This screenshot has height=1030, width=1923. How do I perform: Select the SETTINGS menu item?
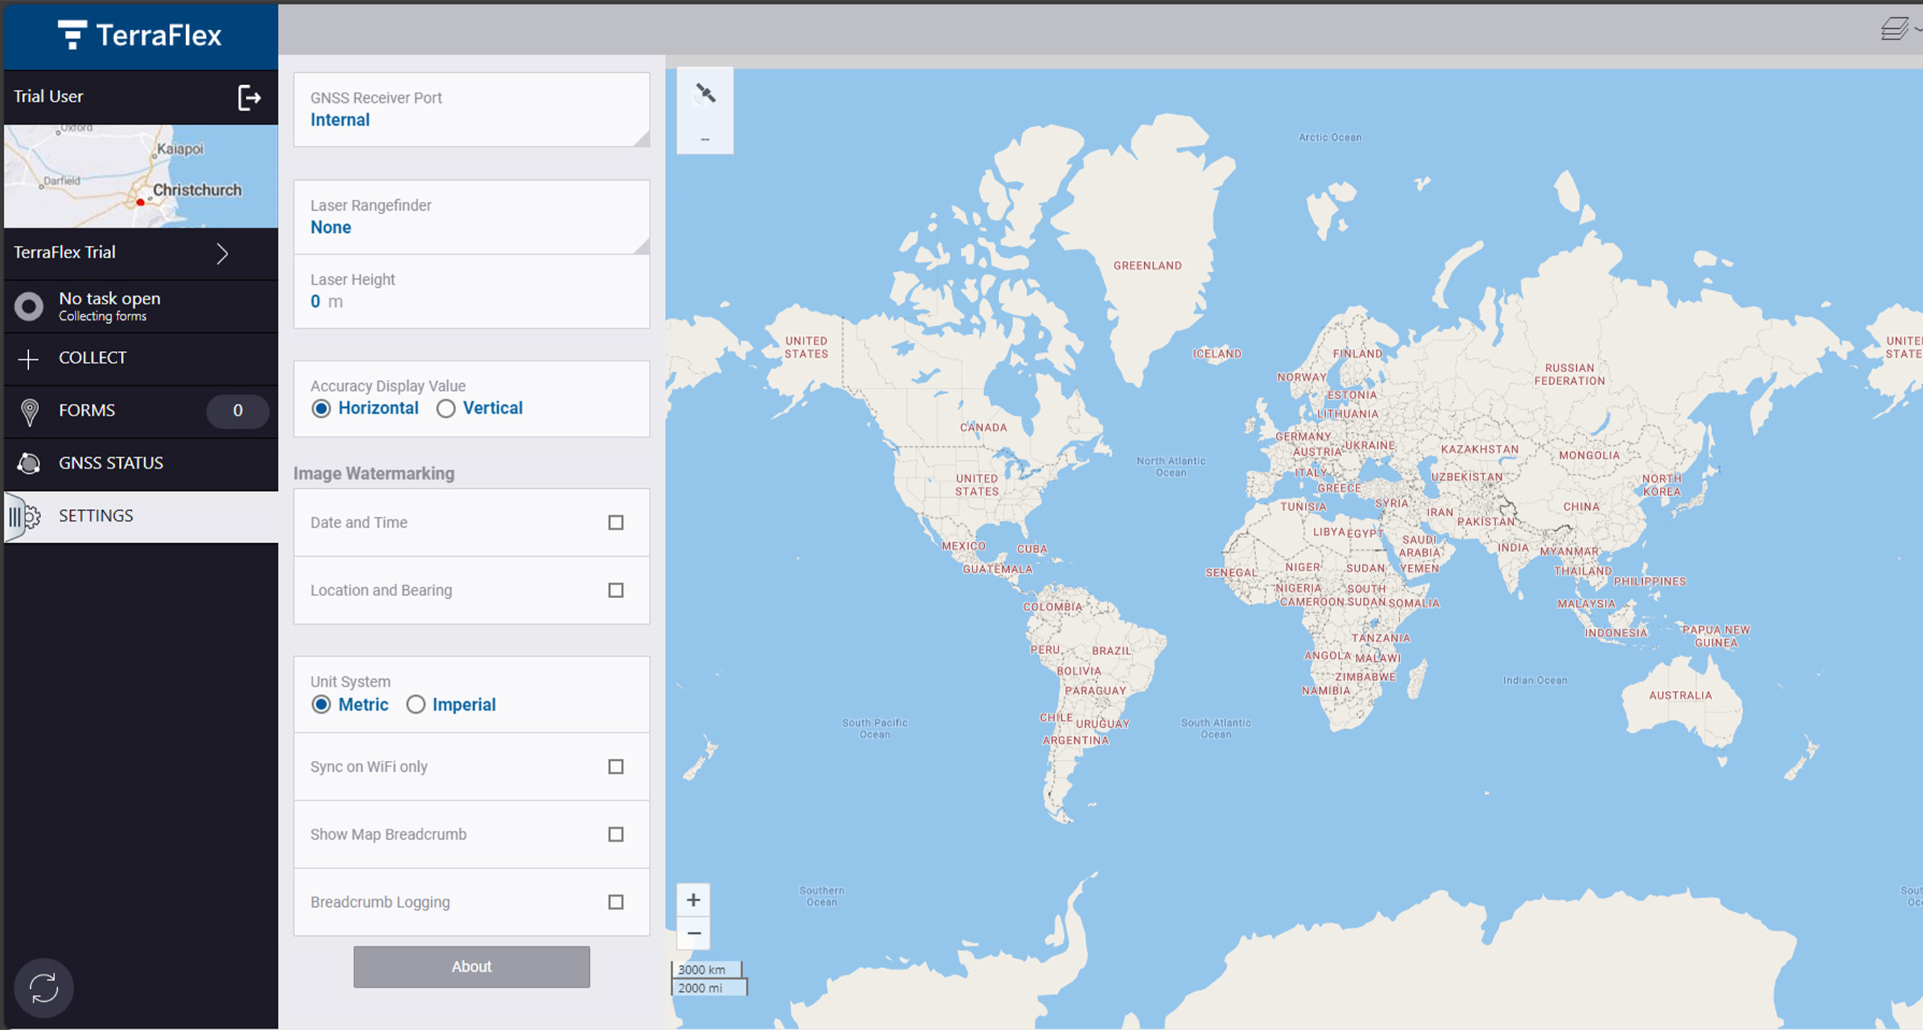[95, 516]
